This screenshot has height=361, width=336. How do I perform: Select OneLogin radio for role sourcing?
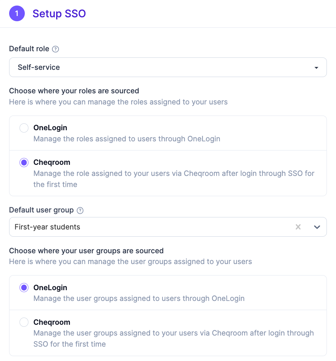tap(24, 128)
